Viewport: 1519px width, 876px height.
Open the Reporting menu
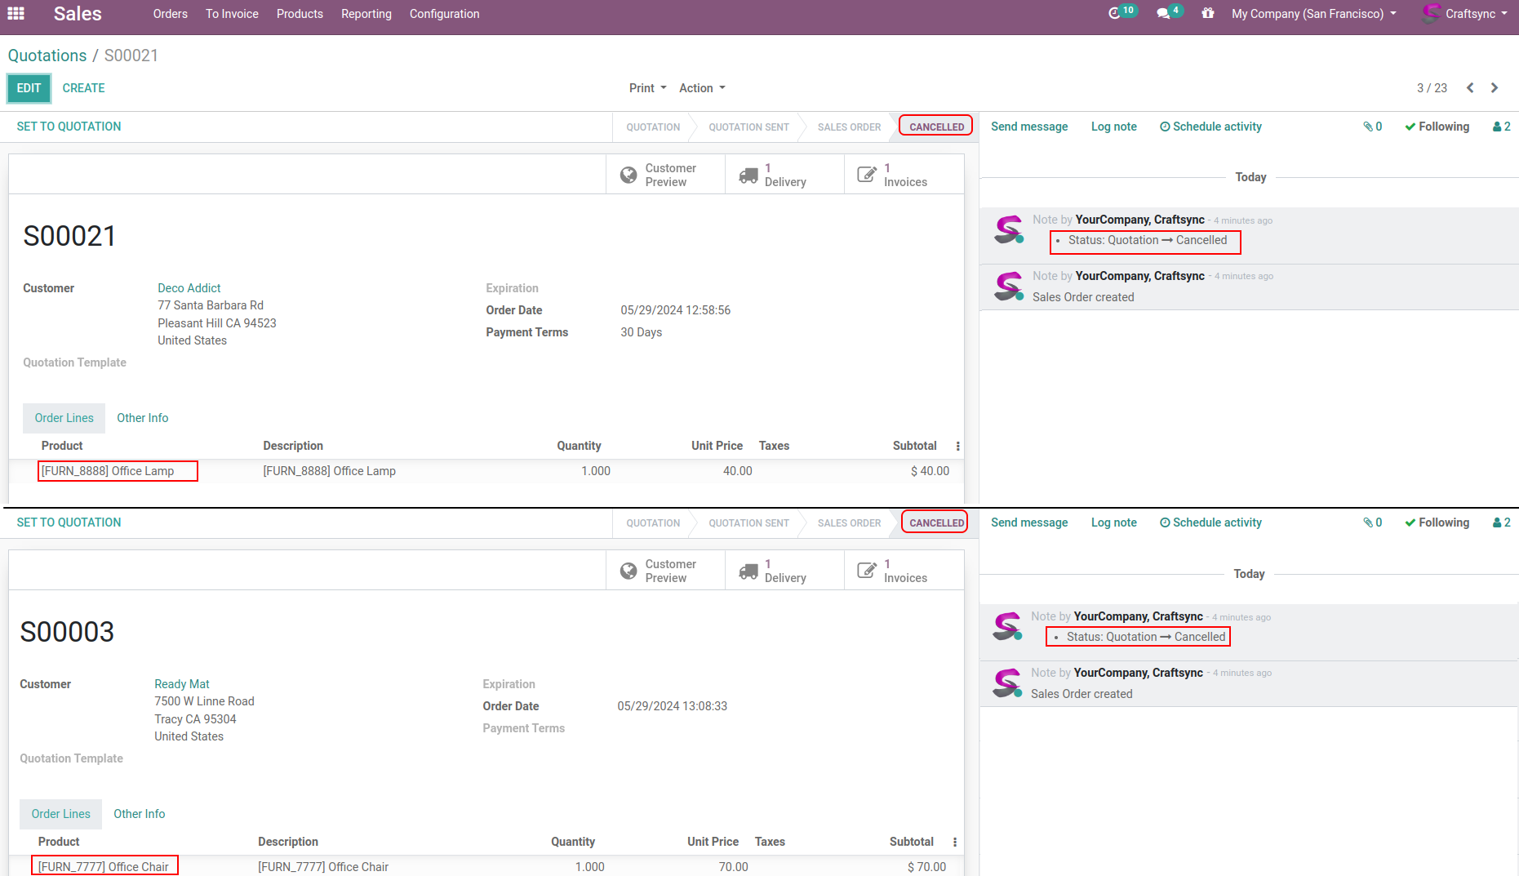coord(366,14)
